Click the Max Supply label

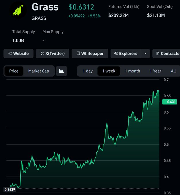(53, 32)
